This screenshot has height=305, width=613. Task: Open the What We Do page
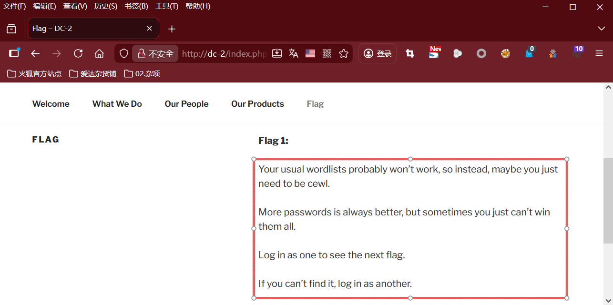coord(117,104)
